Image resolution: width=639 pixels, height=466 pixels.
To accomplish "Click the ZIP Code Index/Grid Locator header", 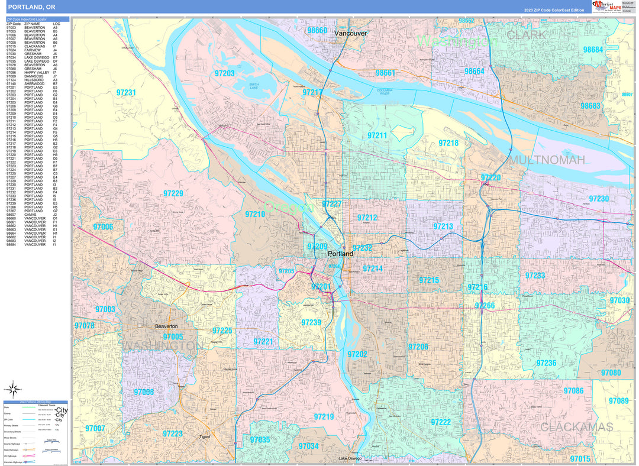I will coord(37,20).
